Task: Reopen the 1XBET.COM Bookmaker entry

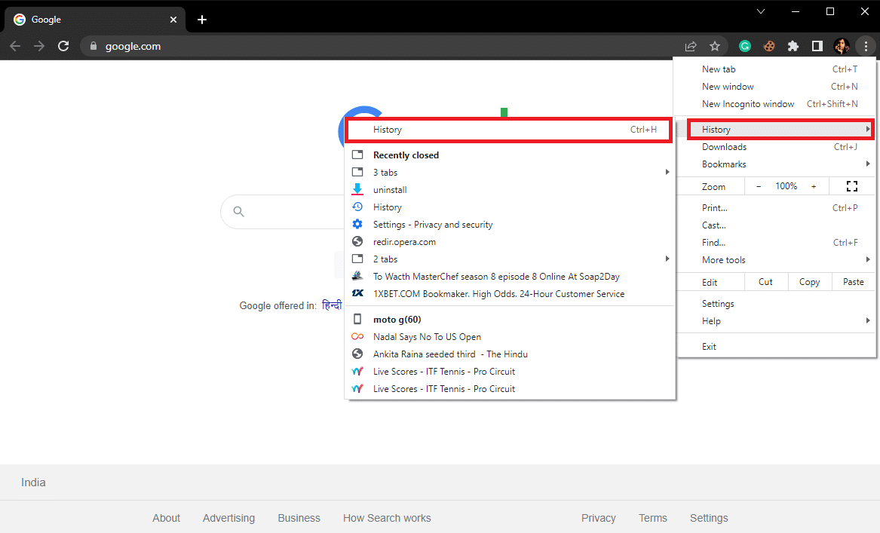Action: tap(510, 294)
